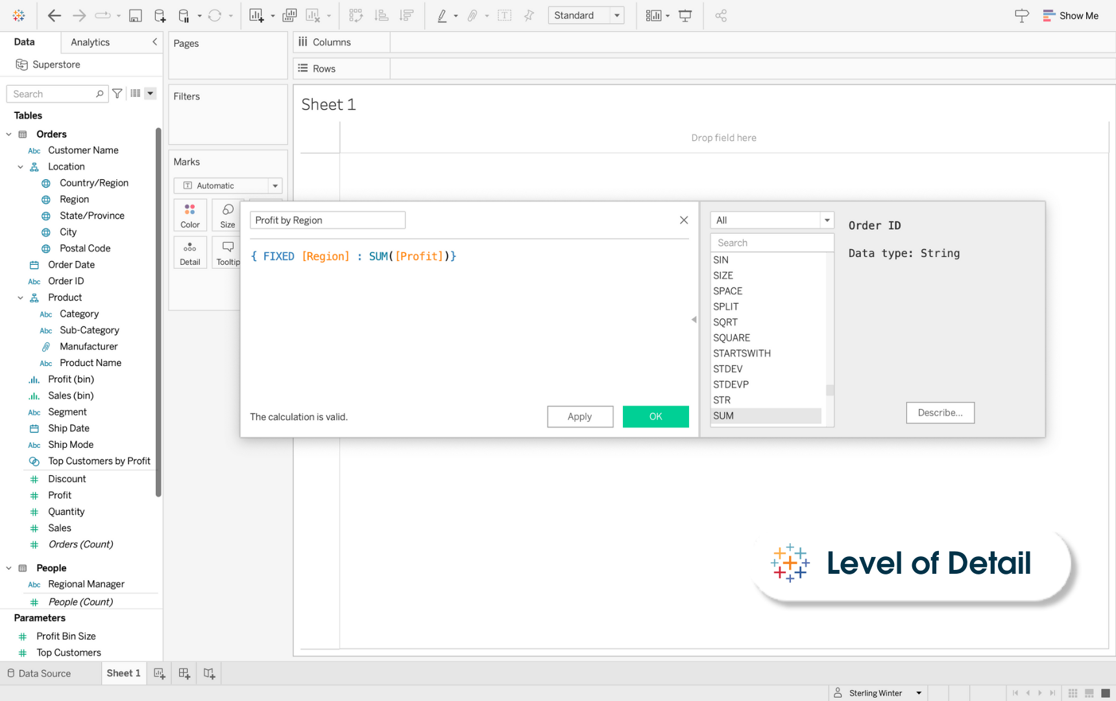This screenshot has width=1116, height=701.
Task: Switch to the Analytics tab
Action: pos(90,42)
